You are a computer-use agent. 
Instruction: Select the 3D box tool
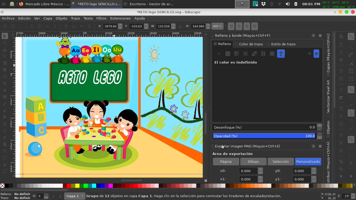(4, 77)
